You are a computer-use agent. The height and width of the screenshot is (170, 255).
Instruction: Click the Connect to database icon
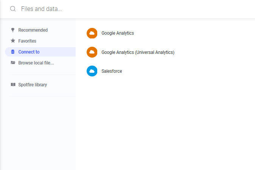pyautogui.click(x=13, y=52)
